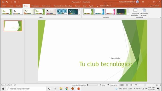The width and height of the screenshot is (162, 91).
Task: Open Presentación con diapositivas tab
Action: [x=63, y=6]
